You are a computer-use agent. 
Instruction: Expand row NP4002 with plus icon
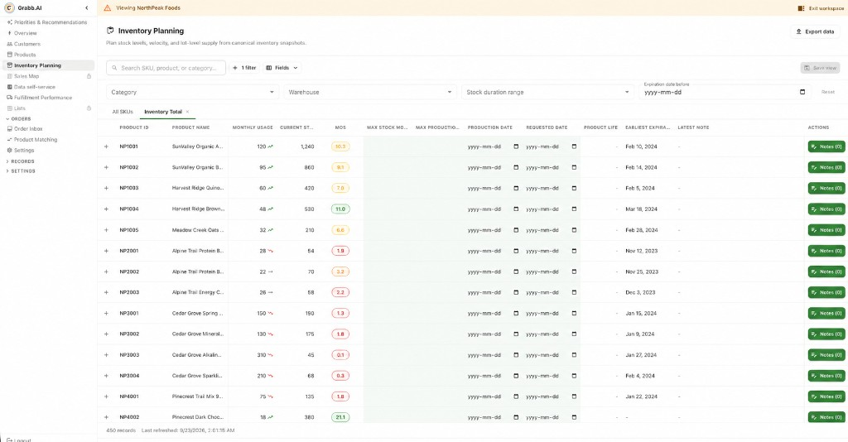(x=106, y=417)
